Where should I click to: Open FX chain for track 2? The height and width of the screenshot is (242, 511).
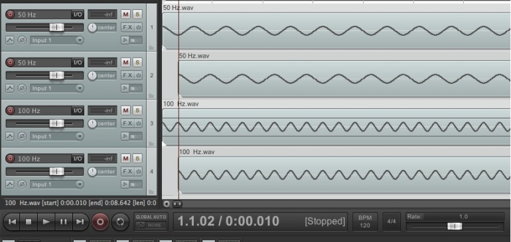(x=127, y=75)
